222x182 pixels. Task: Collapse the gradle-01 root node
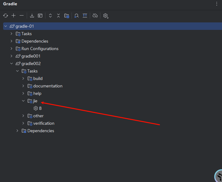pos(6,26)
